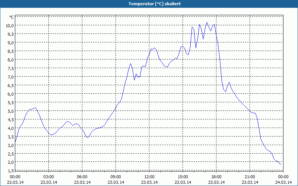The height and width of the screenshot is (186, 298).
Task: Select the 03:00 x-axis time label
Action: click(x=49, y=177)
